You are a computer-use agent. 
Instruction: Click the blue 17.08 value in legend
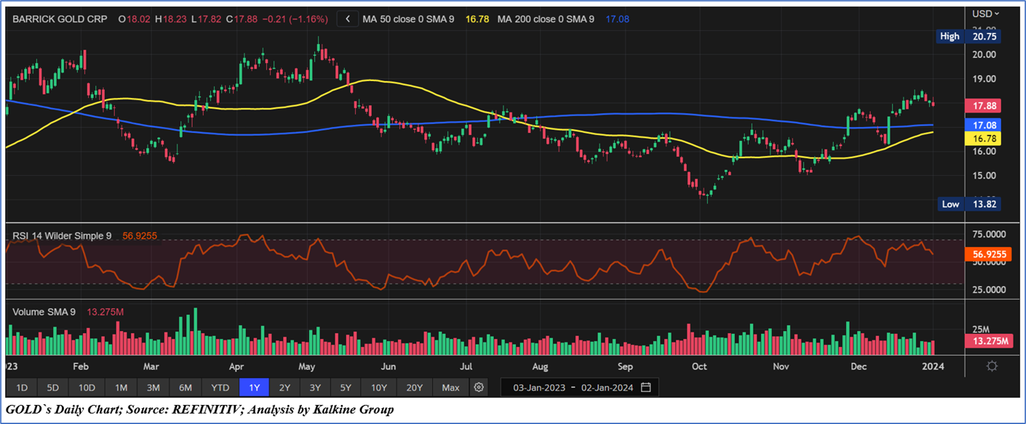tap(617, 19)
